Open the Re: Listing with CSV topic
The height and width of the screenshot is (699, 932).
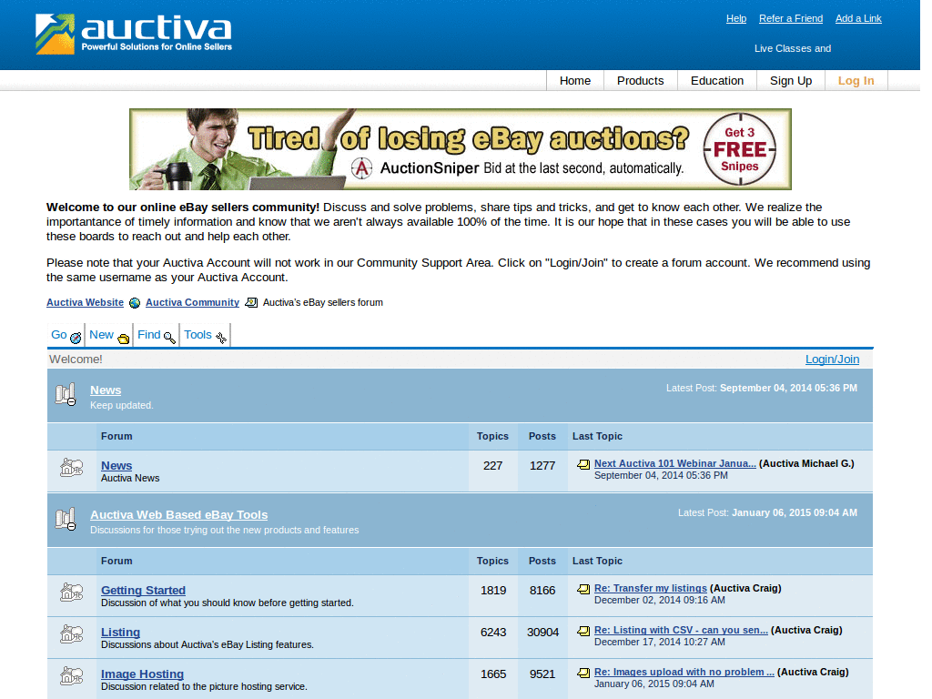click(681, 630)
